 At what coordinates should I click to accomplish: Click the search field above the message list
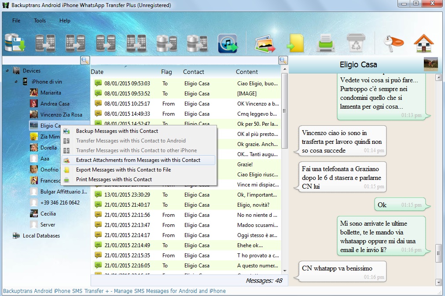pos(184,60)
